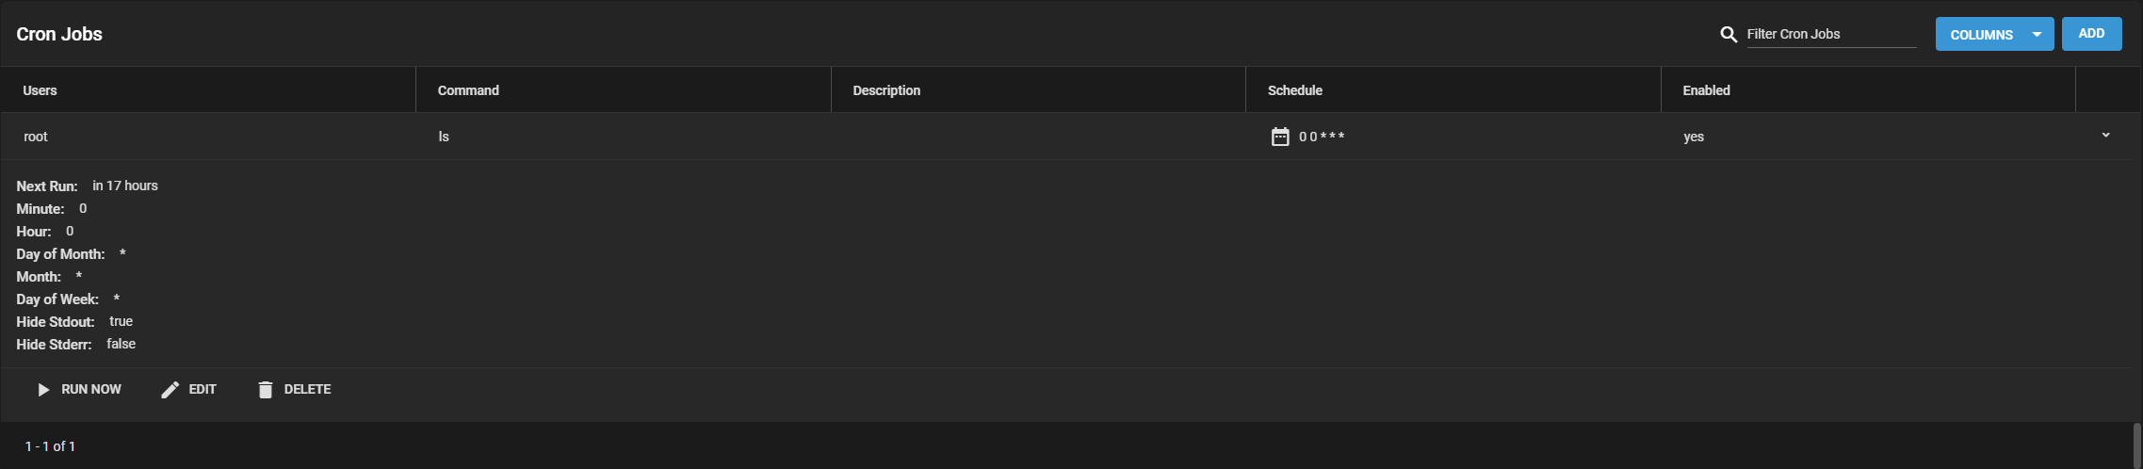This screenshot has height=469, width=2143.
Task: Collapse the root row using its chevron
Action: point(2105,136)
